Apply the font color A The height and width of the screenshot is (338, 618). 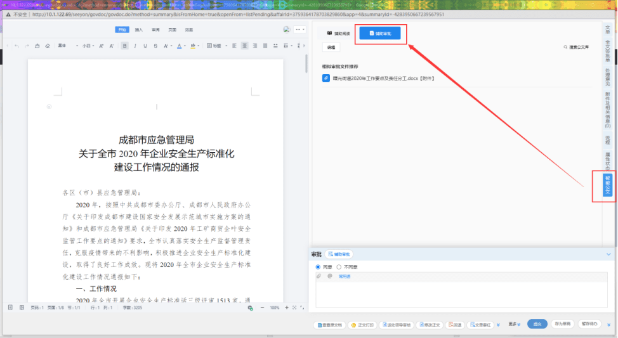pos(180,46)
